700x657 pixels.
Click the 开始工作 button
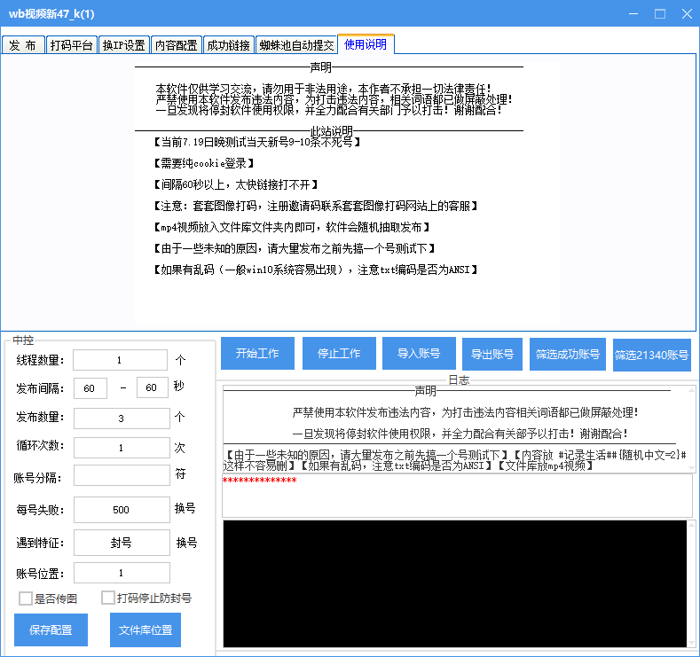[257, 354]
